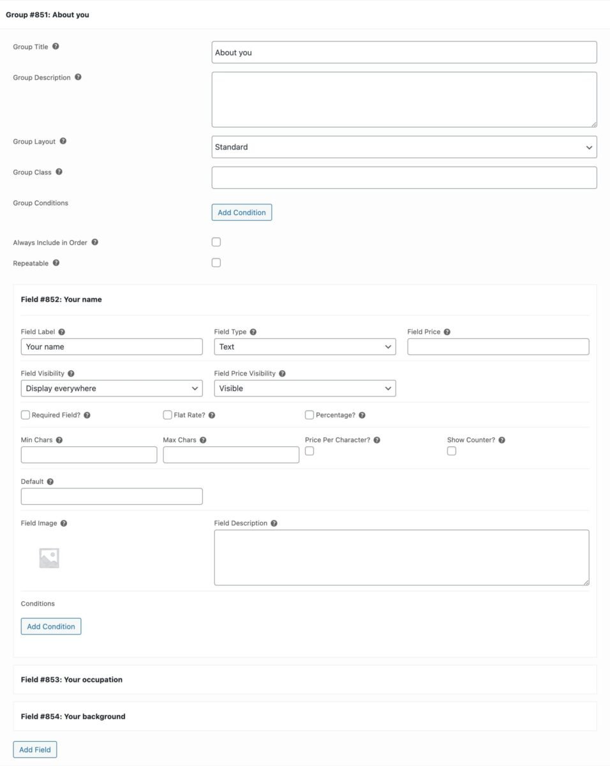Viewport: 610px width, 766px height.
Task: Click help icon beside Percentage?
Action: (x=362, y=415)
